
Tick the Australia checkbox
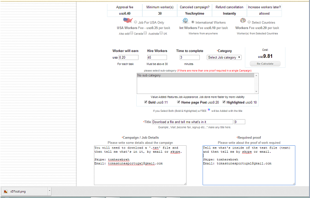click(145, 33)
